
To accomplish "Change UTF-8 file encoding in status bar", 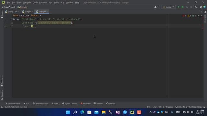I will click(161, 107).
